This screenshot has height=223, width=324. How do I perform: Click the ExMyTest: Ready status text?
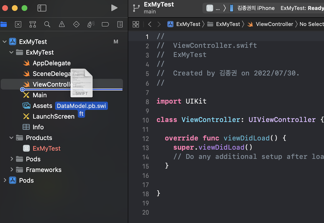coord(302,8)
